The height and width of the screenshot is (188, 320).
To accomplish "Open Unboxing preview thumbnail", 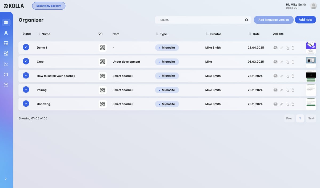I will click(311, 104).
